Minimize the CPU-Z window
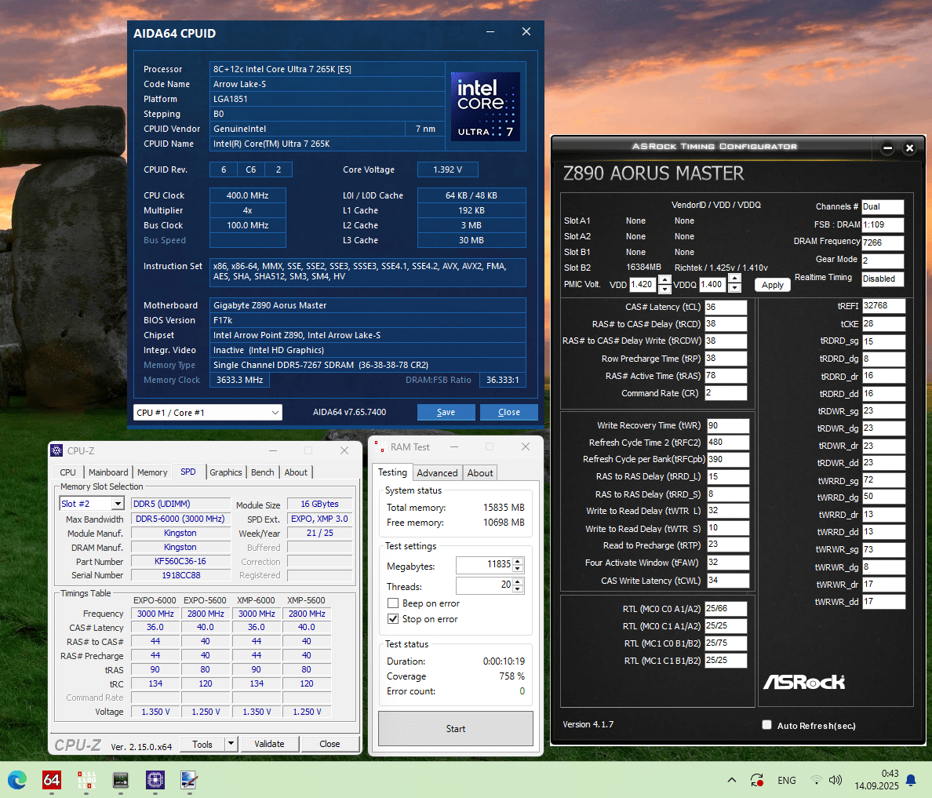932x798 pixels. click(x=273, y=450)
